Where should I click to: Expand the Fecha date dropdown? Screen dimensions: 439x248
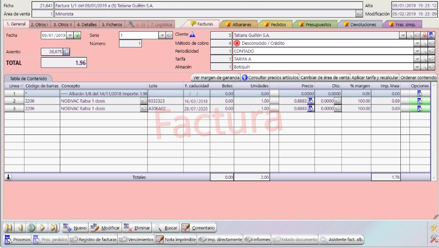click(69, 35)
